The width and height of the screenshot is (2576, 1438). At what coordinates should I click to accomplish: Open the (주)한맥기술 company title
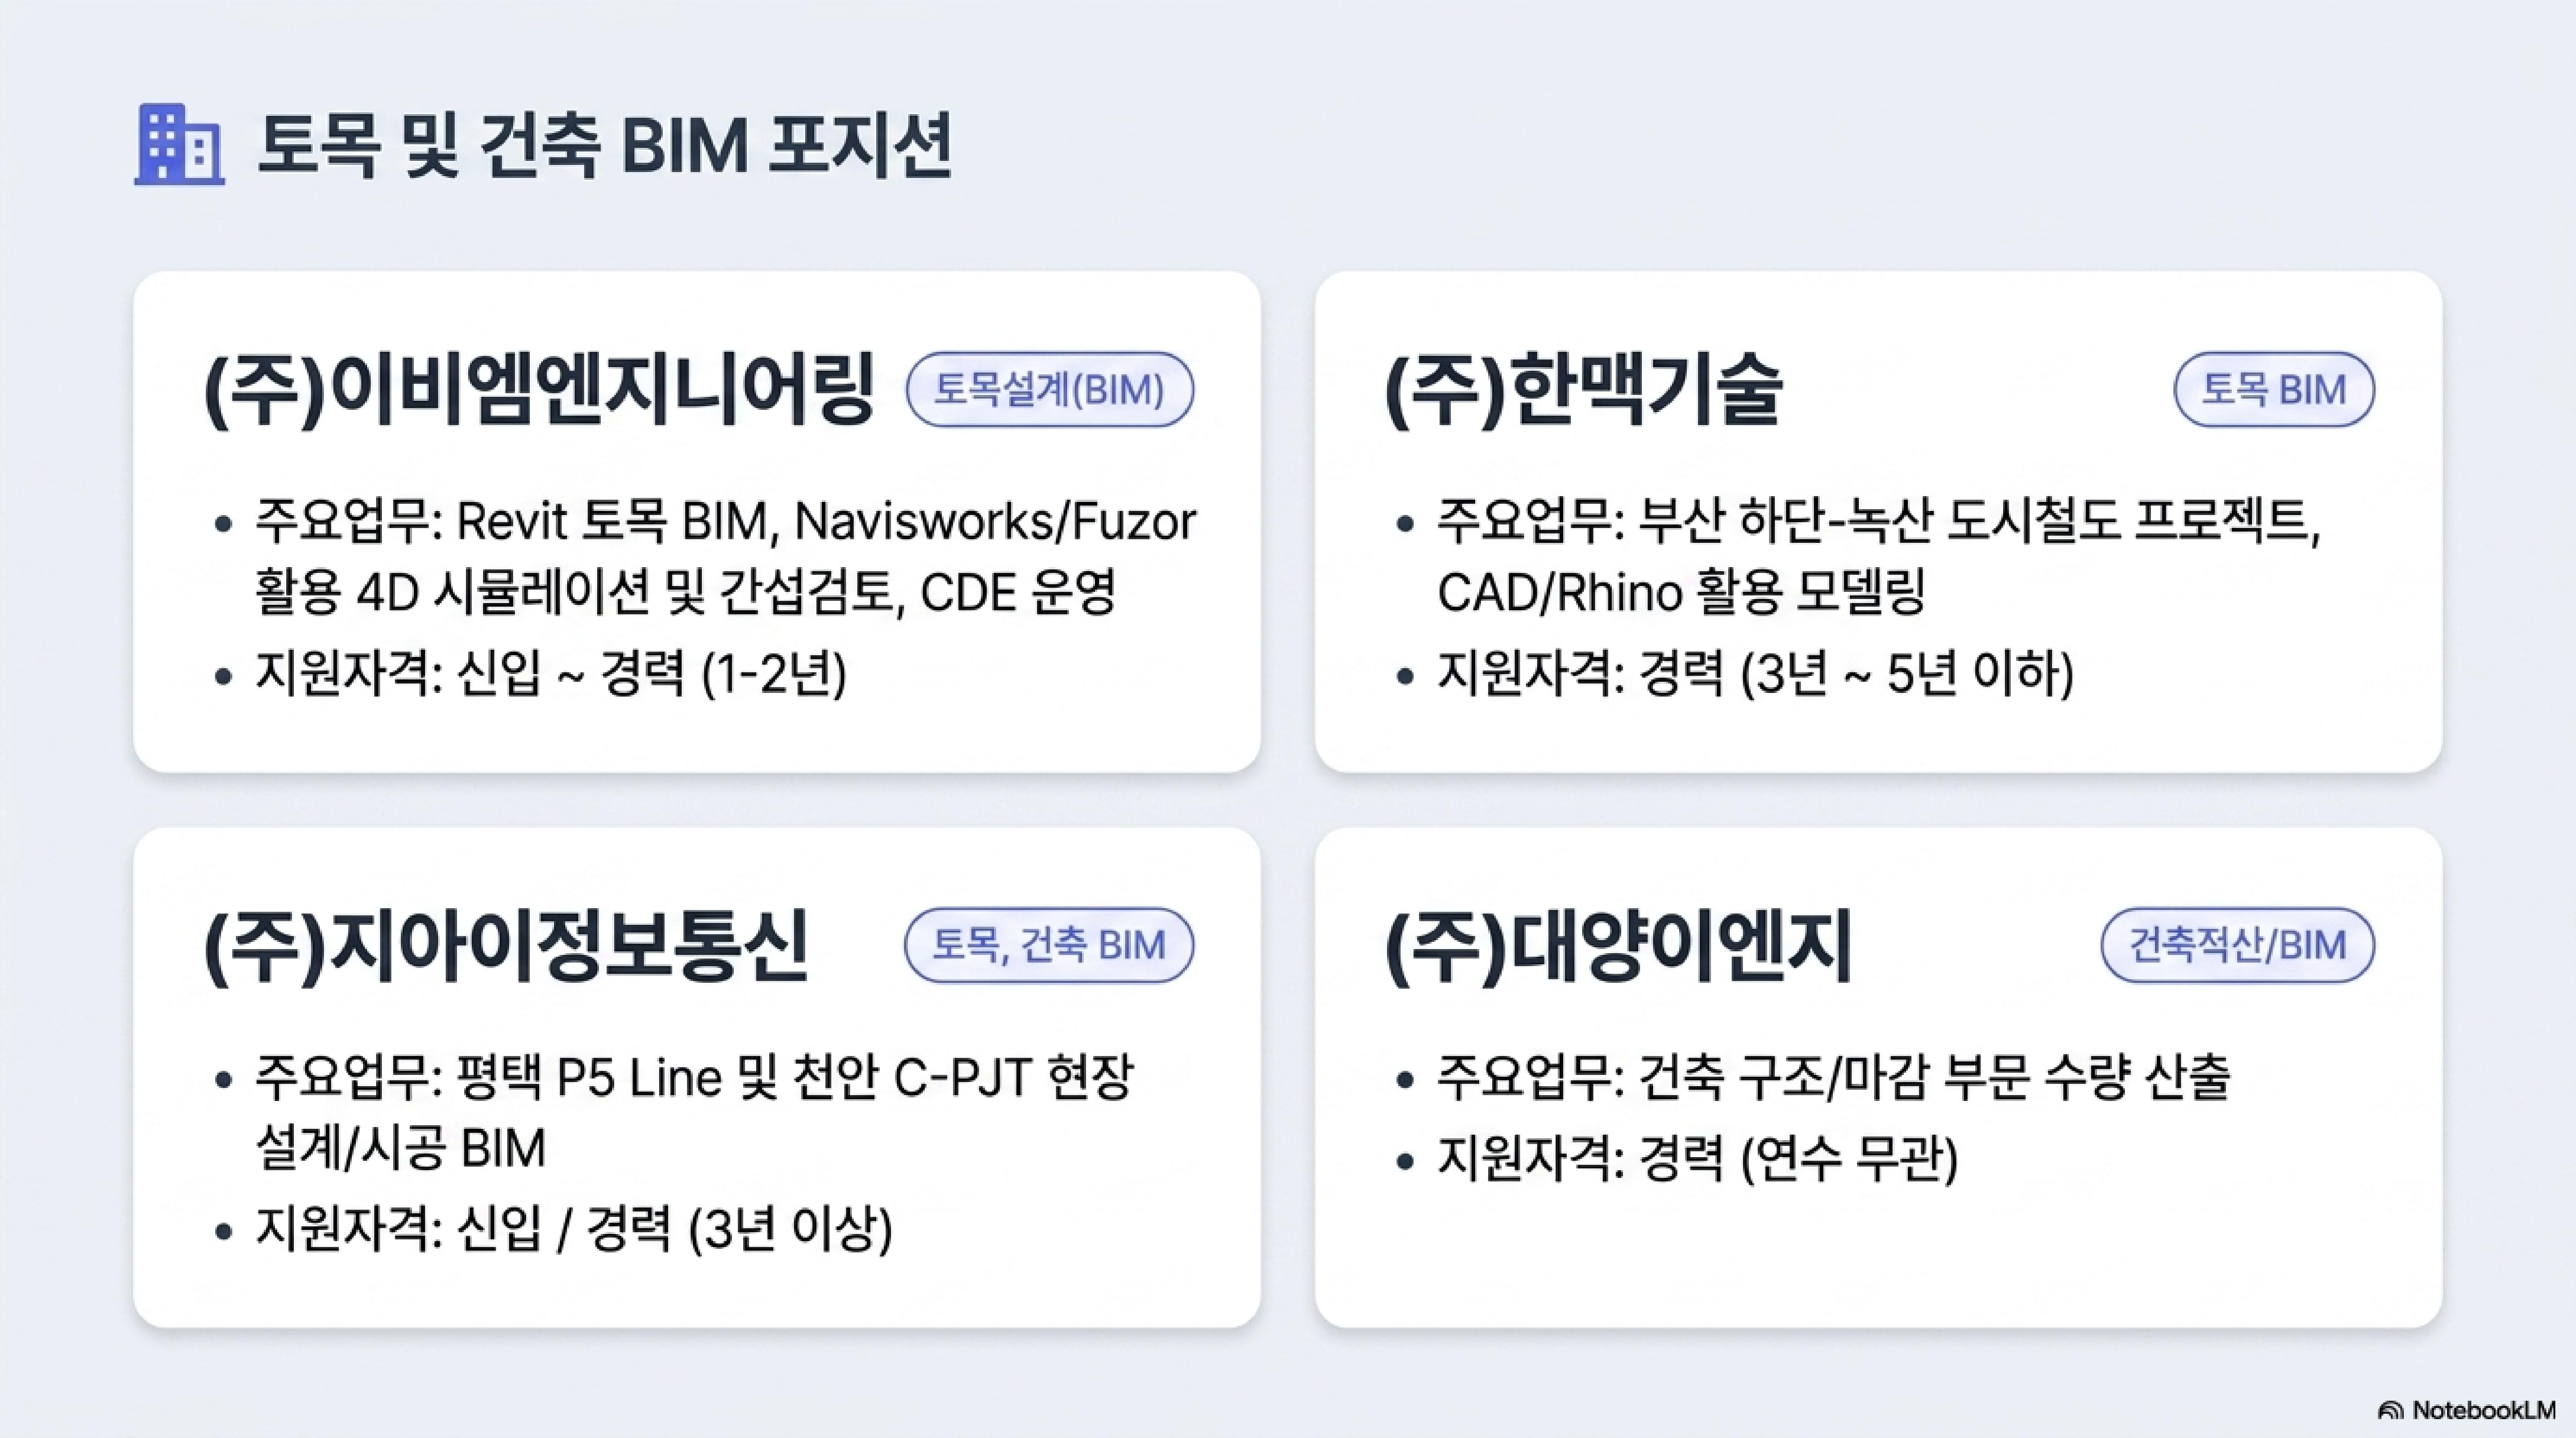tap(1583, 389)
